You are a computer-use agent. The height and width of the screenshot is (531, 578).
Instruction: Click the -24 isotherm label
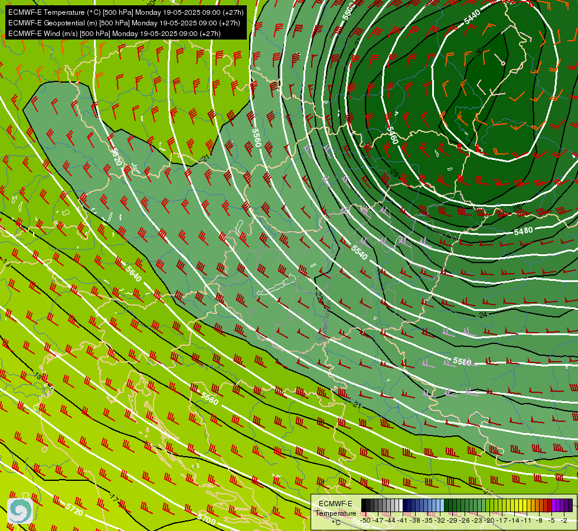pyautogui.click(x=482, y=314)
